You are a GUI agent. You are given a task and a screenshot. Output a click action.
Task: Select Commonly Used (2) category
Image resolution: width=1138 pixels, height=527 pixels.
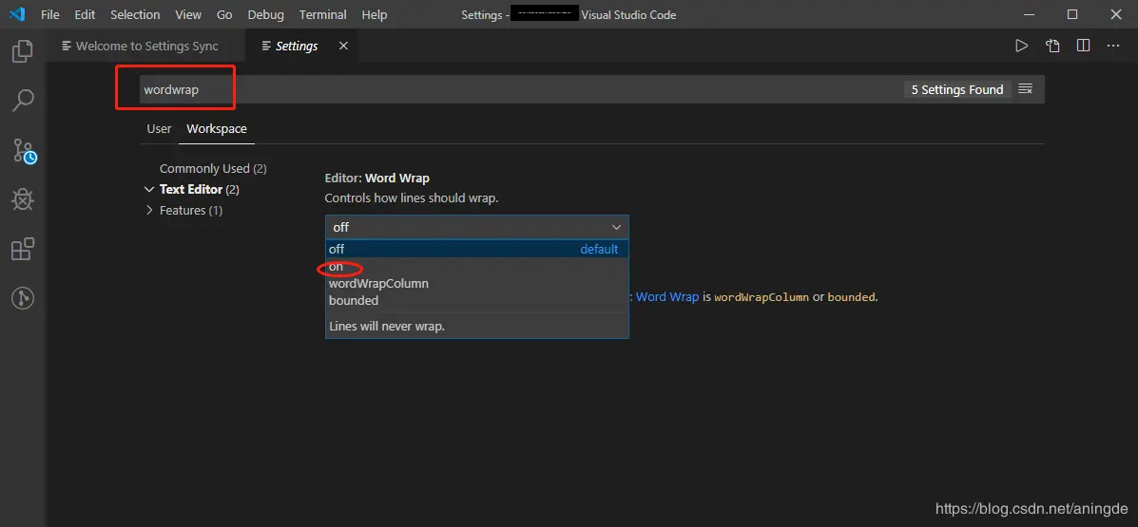pos(213,168)
